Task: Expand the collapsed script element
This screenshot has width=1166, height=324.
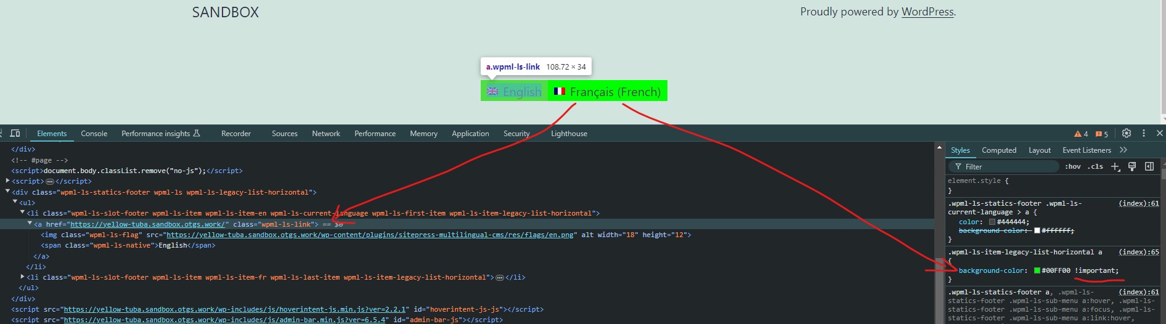Action: pos(7,181)
